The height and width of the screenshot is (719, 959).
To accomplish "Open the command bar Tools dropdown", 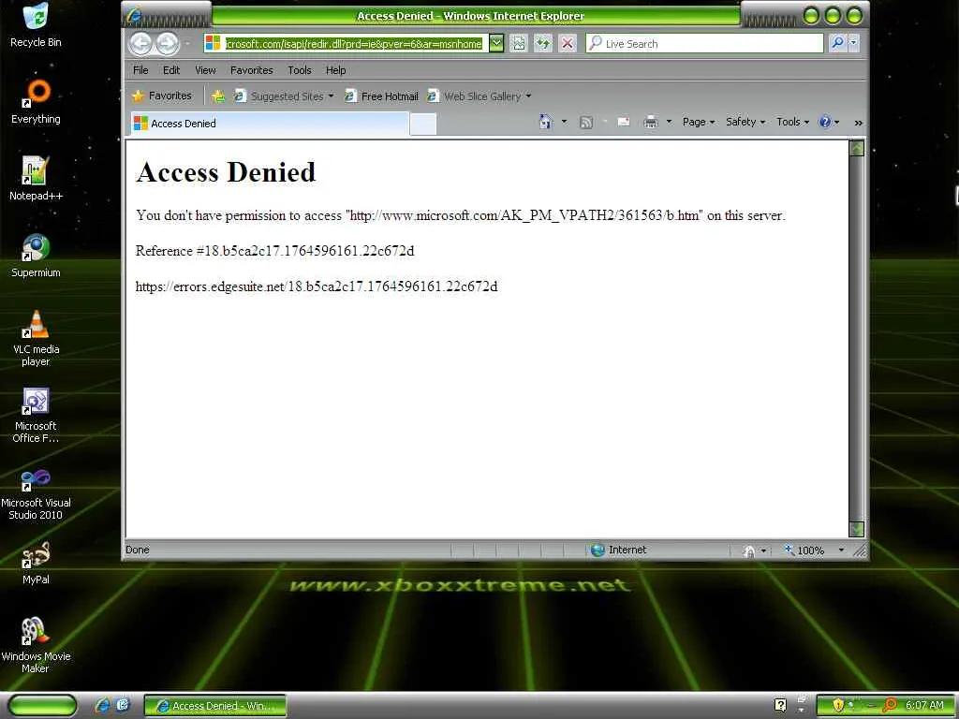I will pyautogui.click(x=792, y=122).
